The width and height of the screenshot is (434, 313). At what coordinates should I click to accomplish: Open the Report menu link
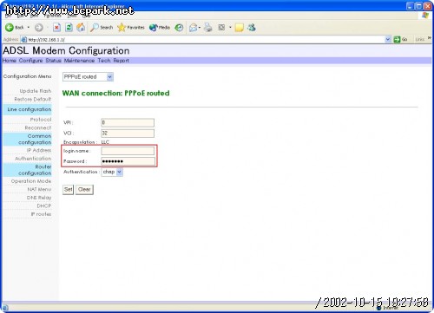(x=122, y=61)
